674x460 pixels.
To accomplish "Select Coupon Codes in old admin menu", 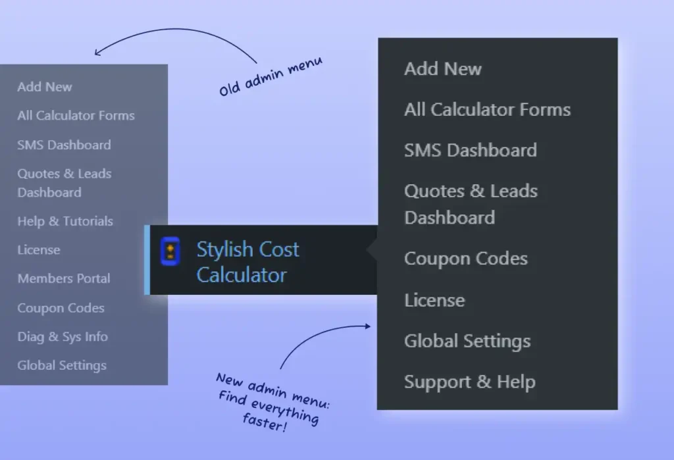I will (61, 308).
